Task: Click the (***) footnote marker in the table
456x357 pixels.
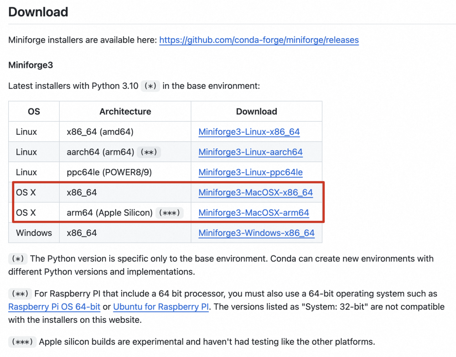Action: click(169, 213)
